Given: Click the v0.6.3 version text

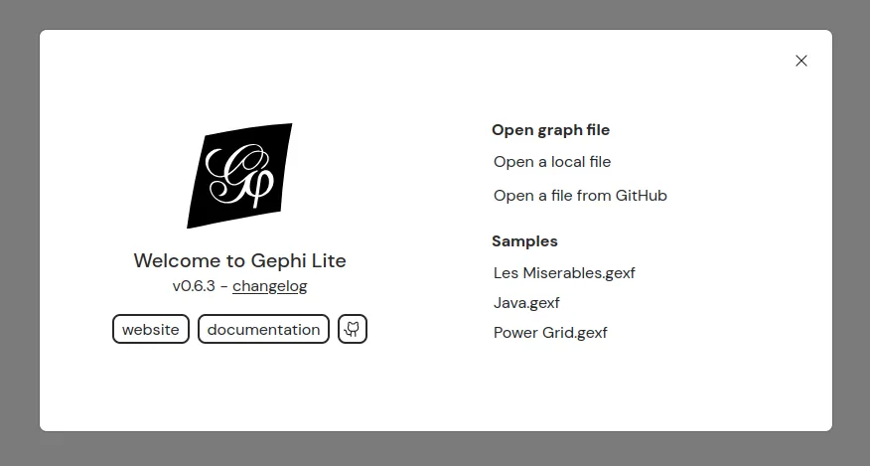Looking at the screenshot, I should [194, 286].
